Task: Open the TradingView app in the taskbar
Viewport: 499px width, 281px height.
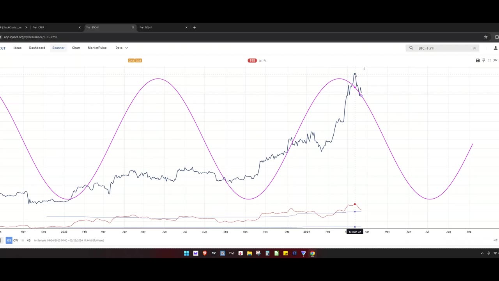Action: click(214, 253)
